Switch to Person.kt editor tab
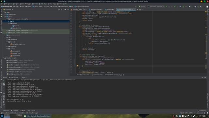The height and width of the screenshot is (118, 209). pyautogui.click(x=110, y=10)
